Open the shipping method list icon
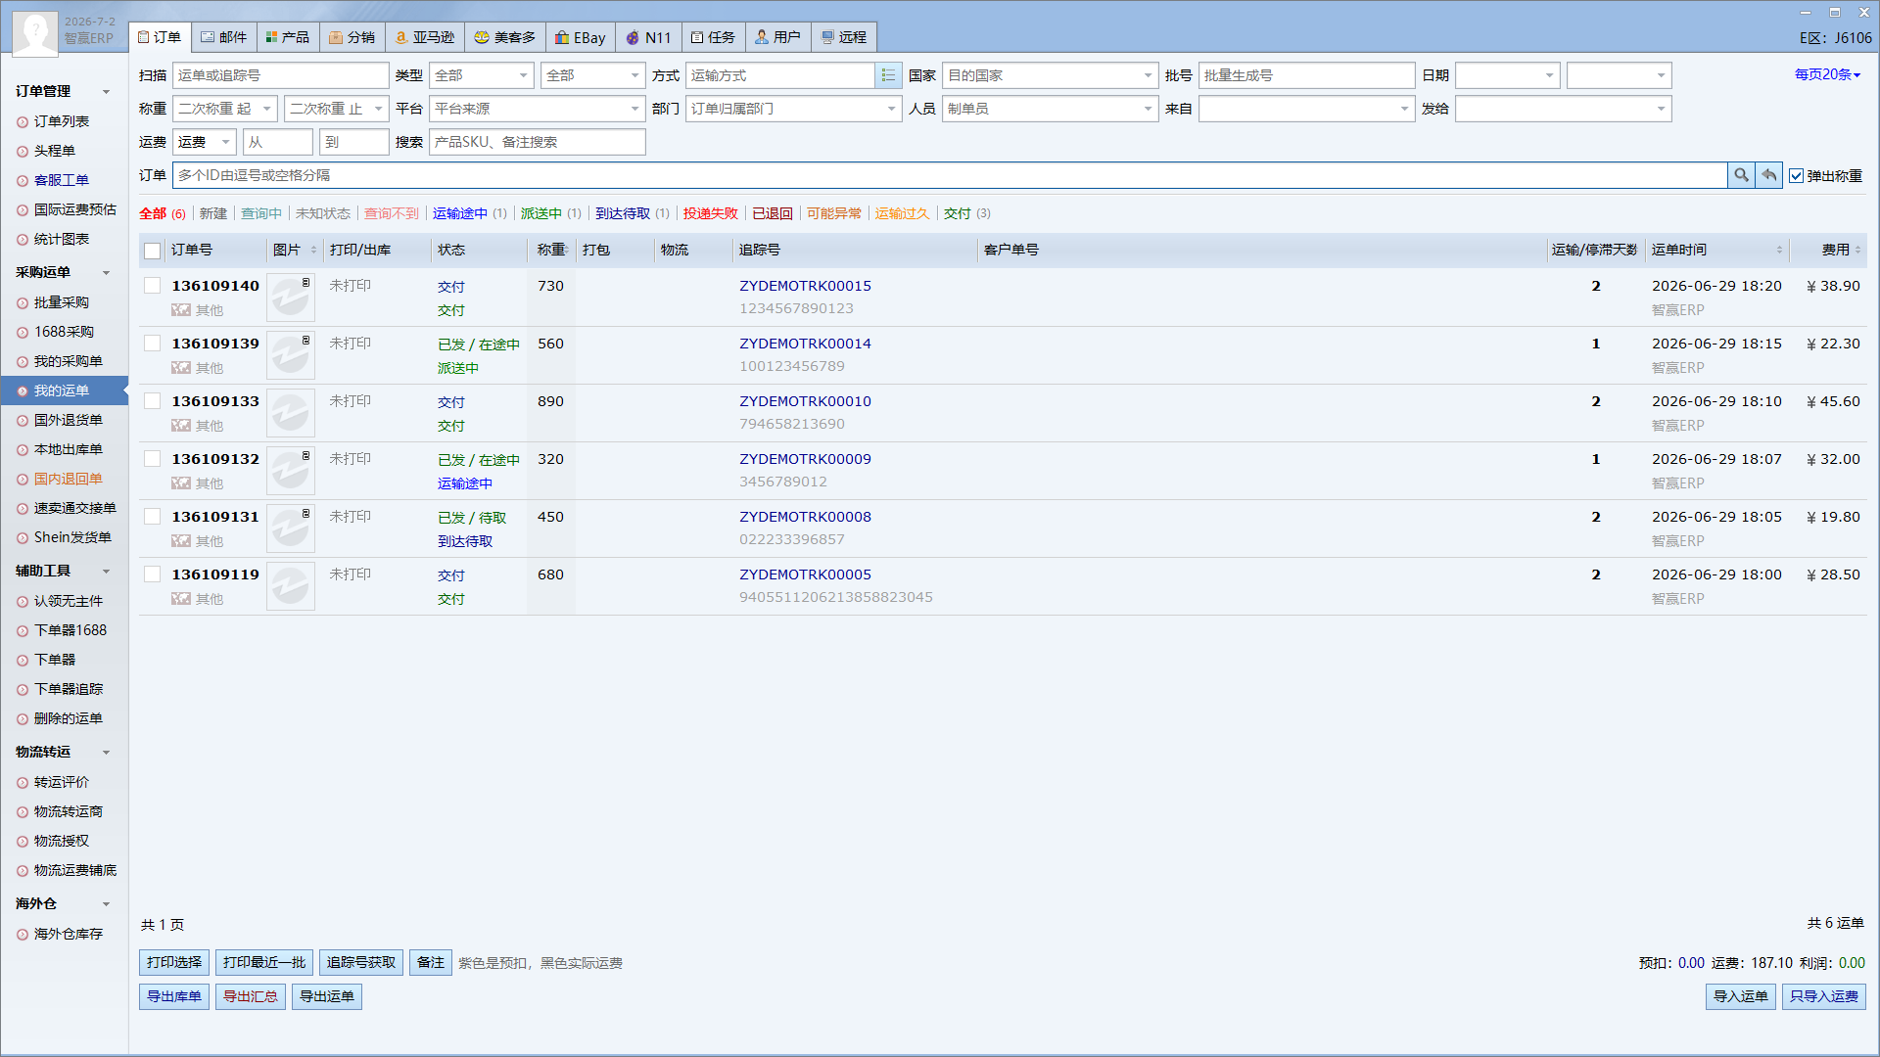This screenshot has height=1057, width=1880. (888, 75)
